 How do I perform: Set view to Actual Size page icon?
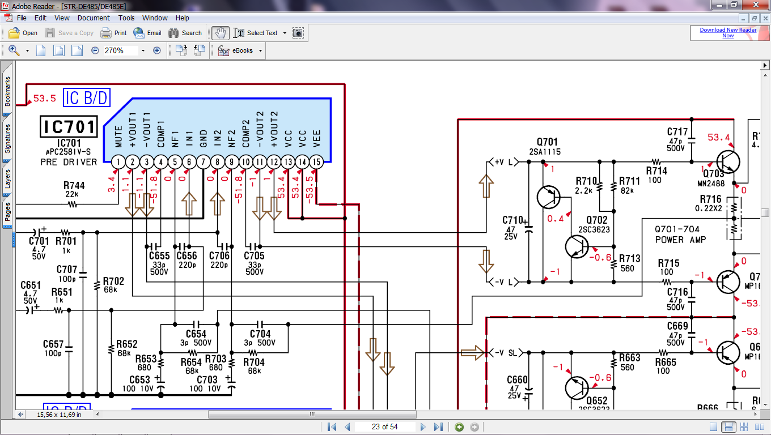(x=41, y=50)
